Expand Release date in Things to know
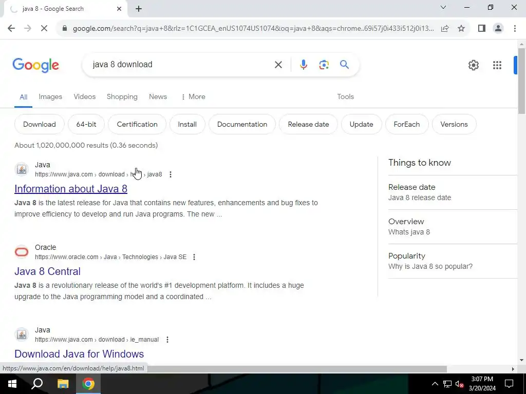526x394 pixels. coord(453,192)
